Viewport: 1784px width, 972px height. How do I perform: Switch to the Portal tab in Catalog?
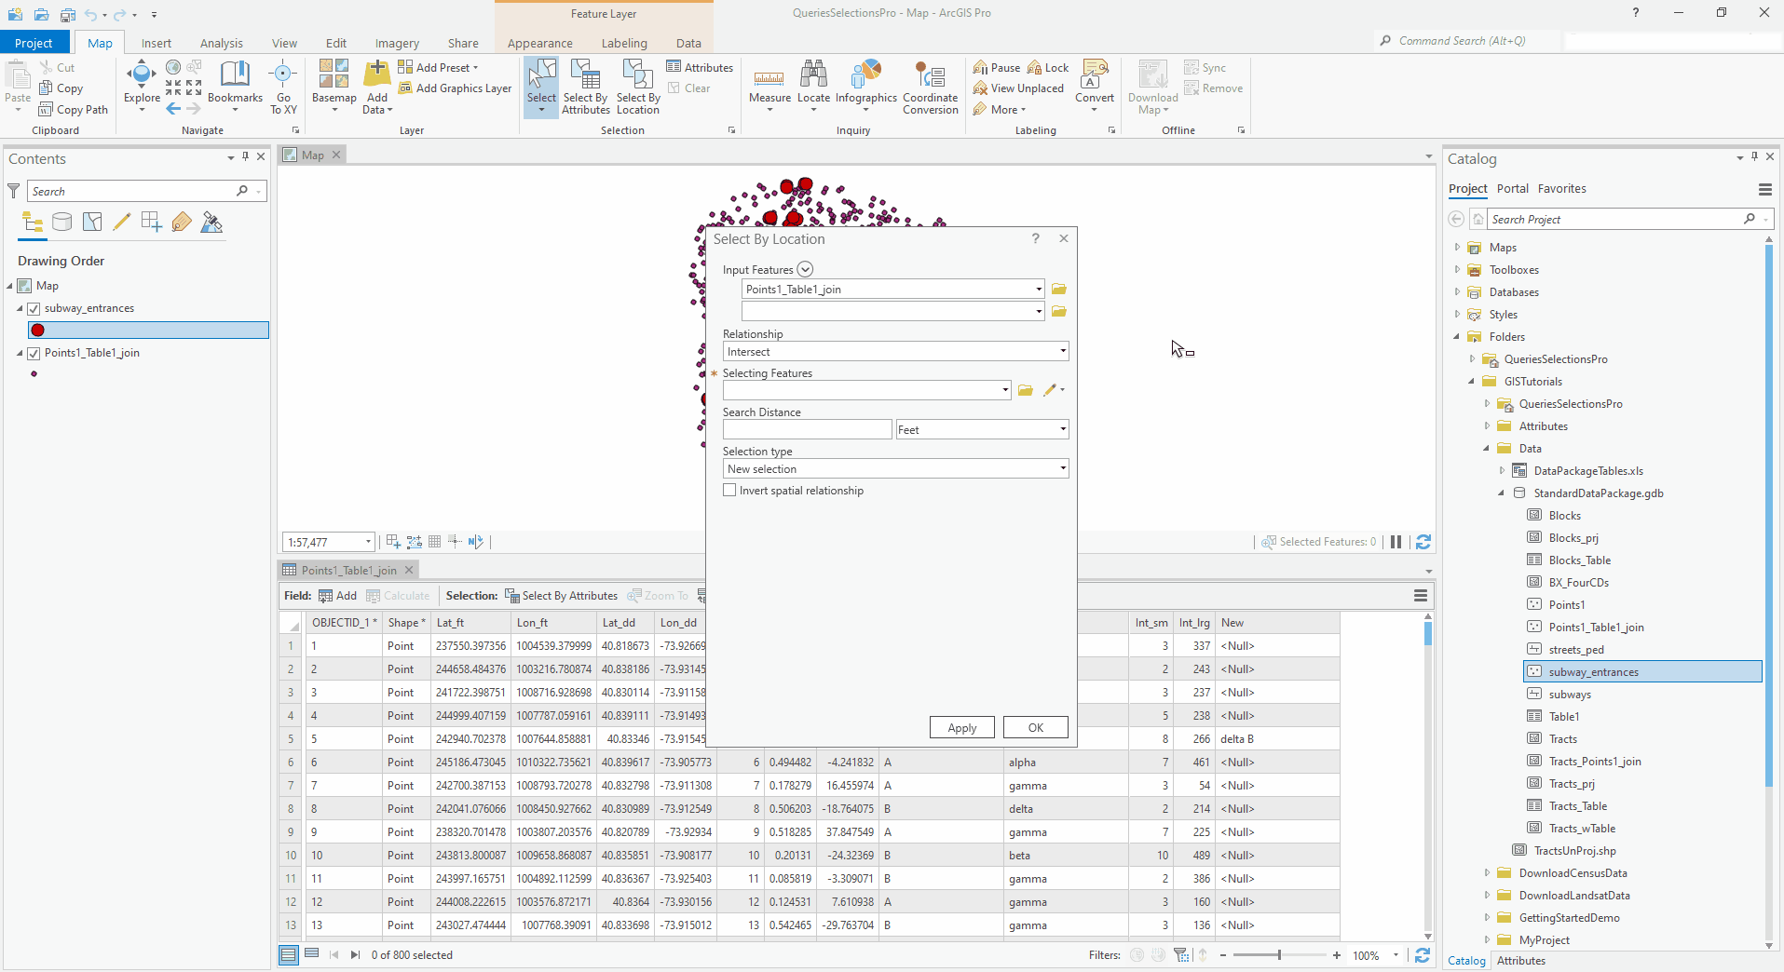[x=1512, y=188]
